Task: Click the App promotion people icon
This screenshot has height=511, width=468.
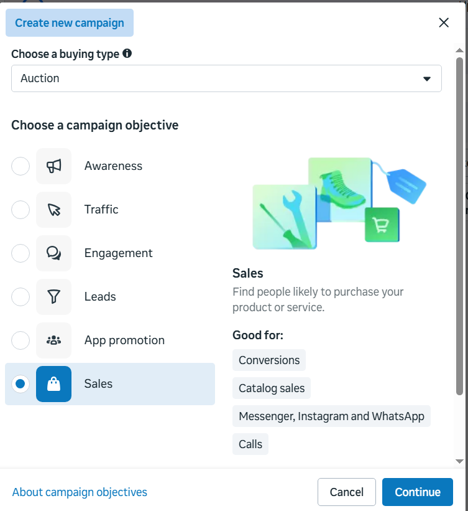Action: point(53,340)
